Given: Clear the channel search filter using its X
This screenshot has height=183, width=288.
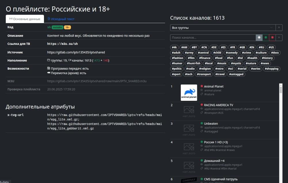Looking at the screenshot, I should coord(279,37).
